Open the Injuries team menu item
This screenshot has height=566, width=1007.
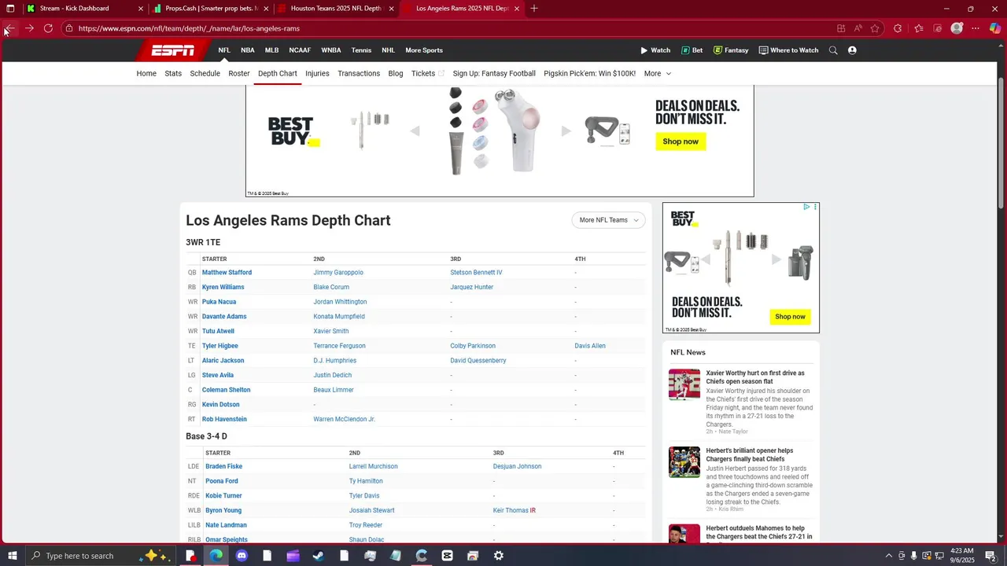(x=317, y=73)
